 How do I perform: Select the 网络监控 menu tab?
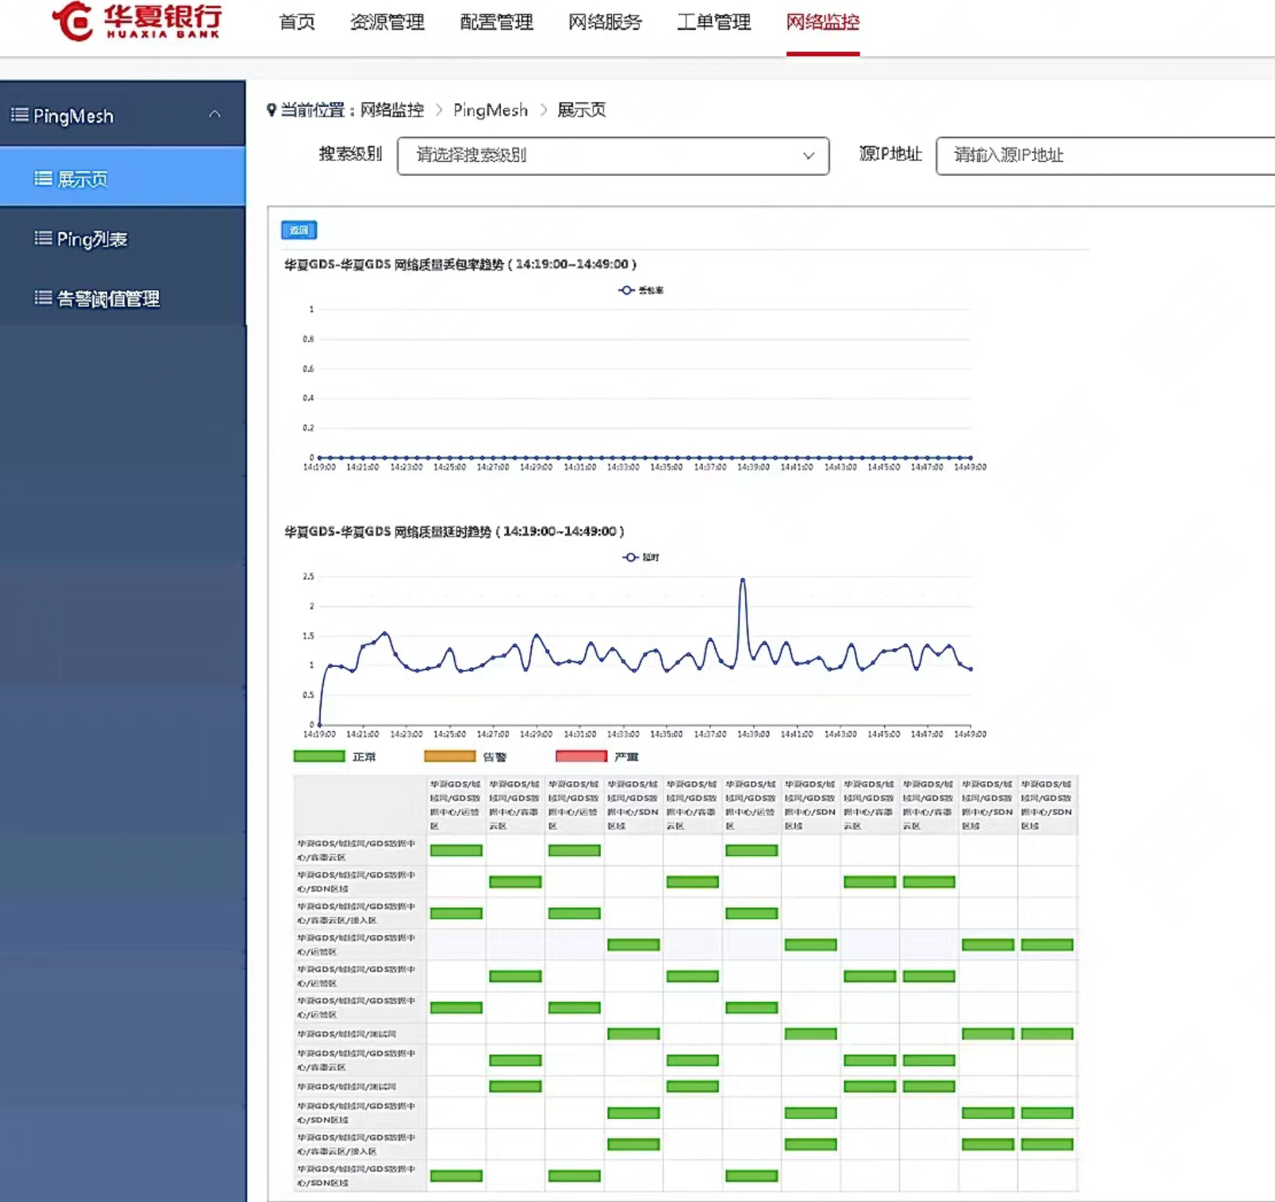click(x=823, y=22)
